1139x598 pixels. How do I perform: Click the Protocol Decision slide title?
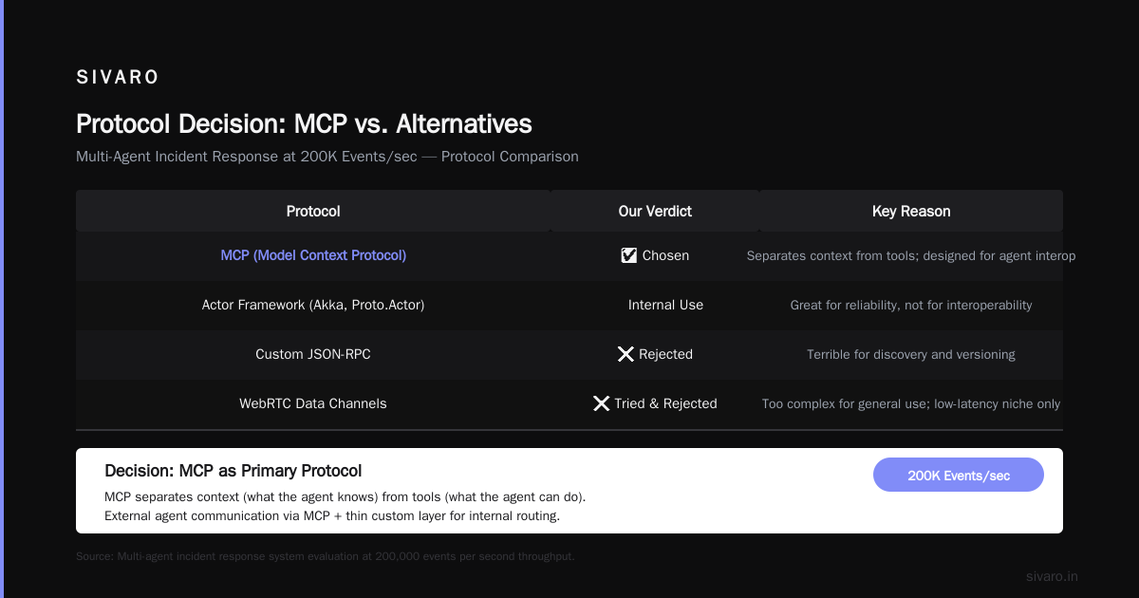coord(304,124)
